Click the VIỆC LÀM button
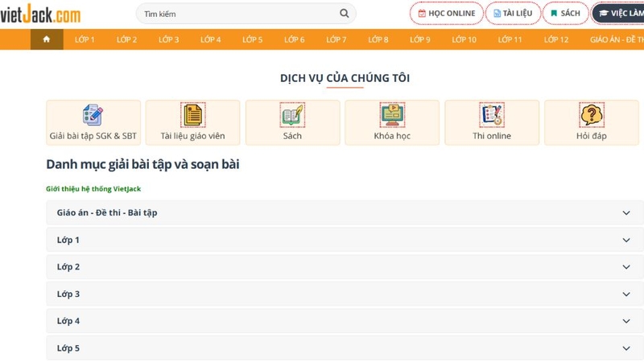The width and height of the screenshot is (644, 362). tap(617, 14)
